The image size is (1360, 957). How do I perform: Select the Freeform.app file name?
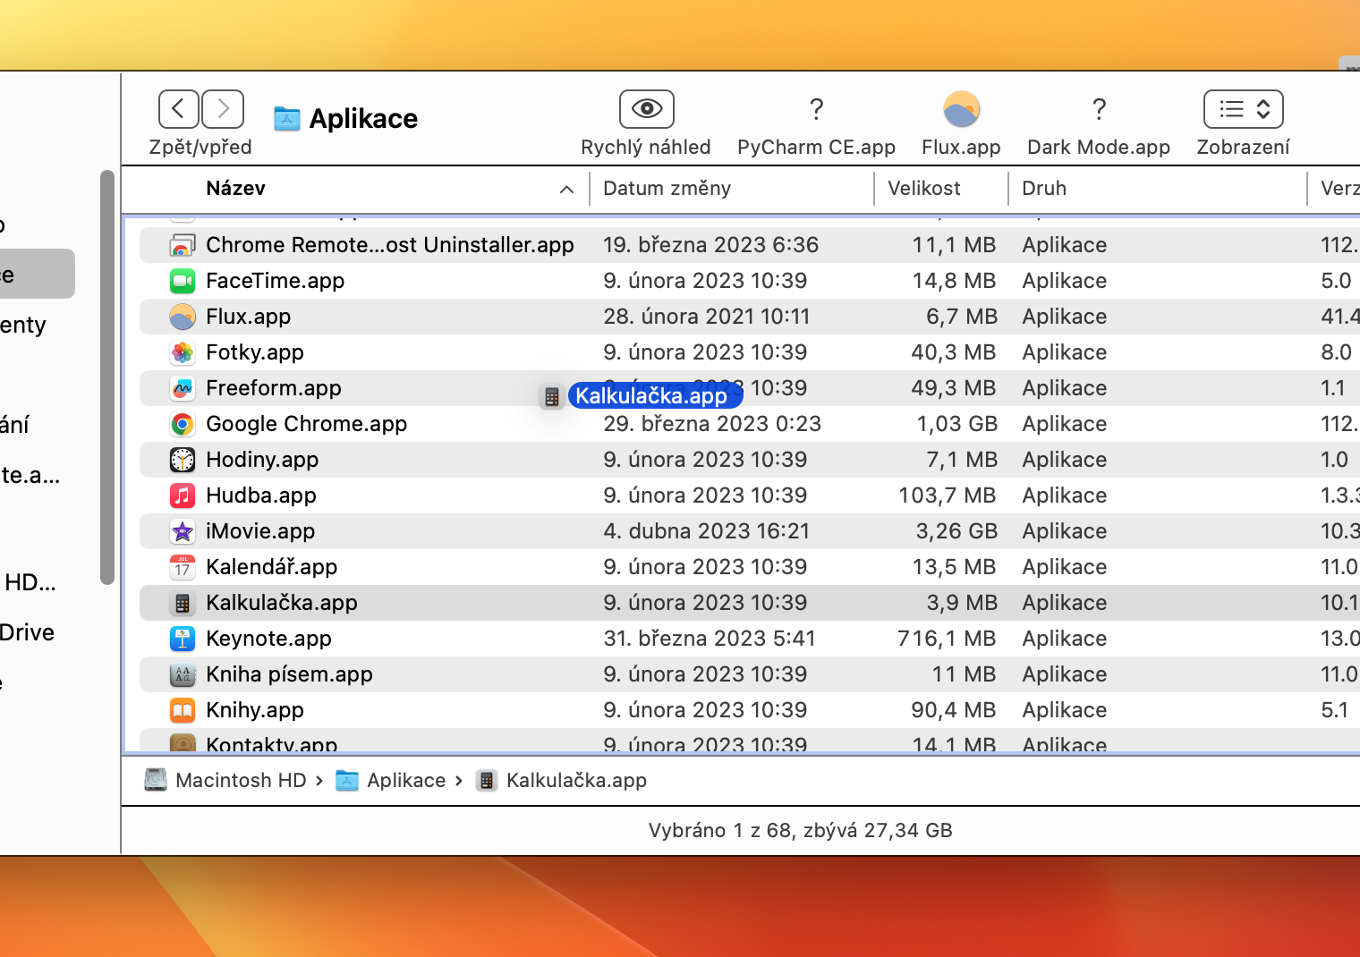[x=274, y=388]
